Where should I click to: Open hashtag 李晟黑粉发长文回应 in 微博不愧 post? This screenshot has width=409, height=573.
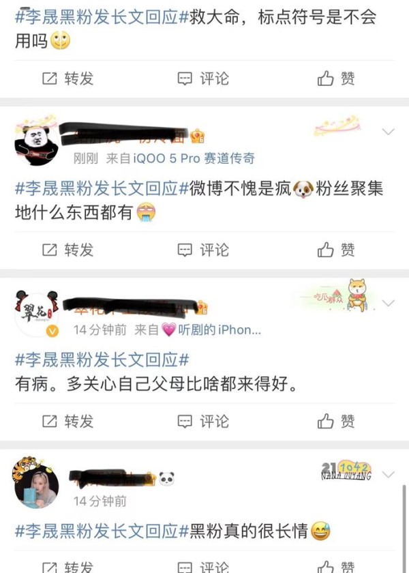coord(102,188)
